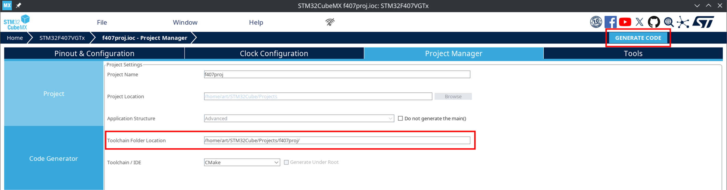Click the ST logo icon
The width and height of the screenshot is (727, 190).
click(703, 22)
